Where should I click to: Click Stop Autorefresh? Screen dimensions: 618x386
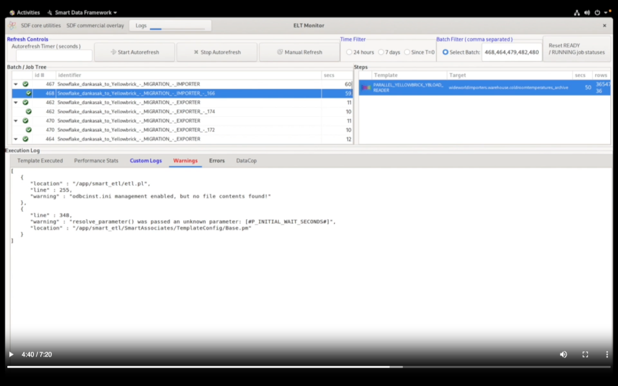[217, 52]
